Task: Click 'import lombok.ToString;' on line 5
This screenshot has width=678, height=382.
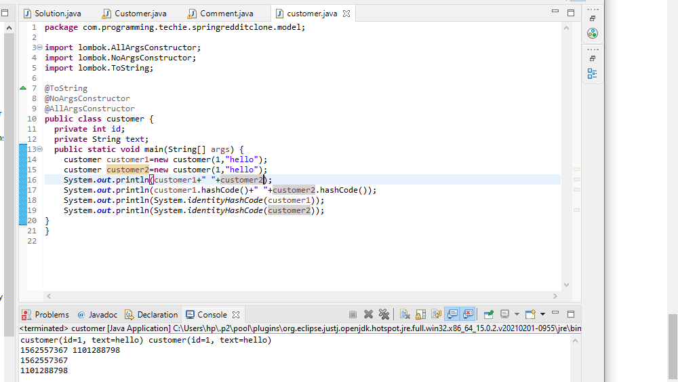Action: (x=99, y=68)
